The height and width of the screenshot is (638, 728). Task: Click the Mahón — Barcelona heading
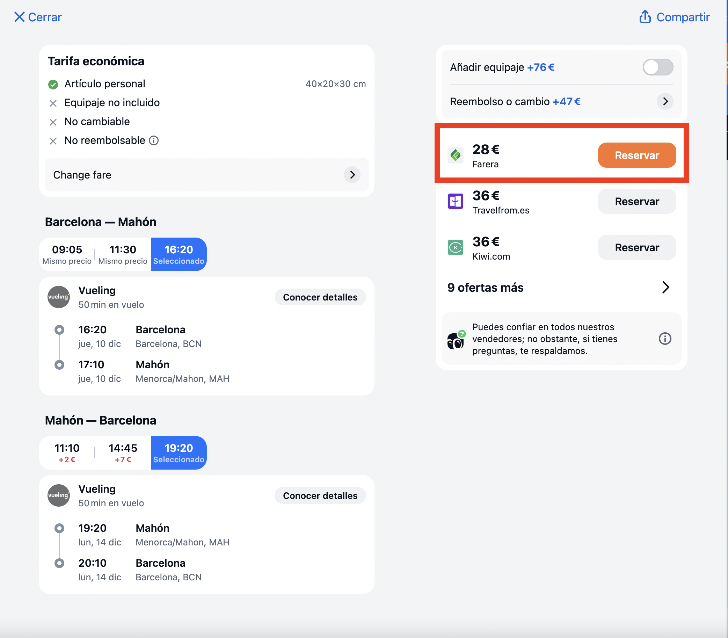[100, 420]
